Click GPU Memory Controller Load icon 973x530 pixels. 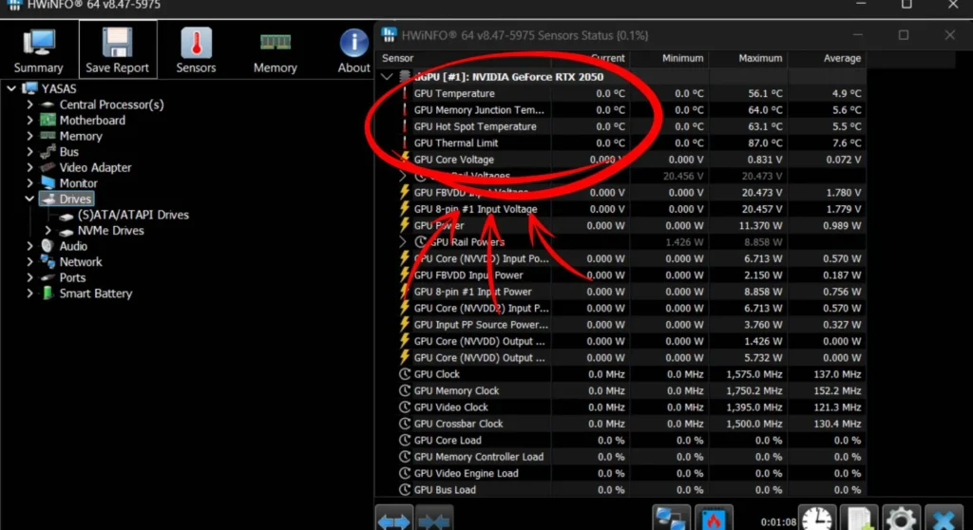[405, 457]
